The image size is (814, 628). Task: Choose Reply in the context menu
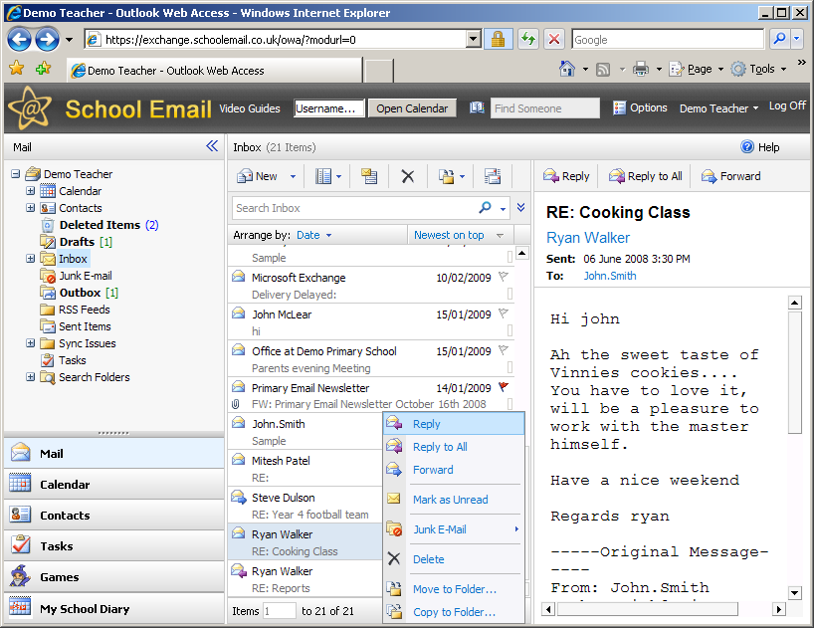click(x=454, y=424)
